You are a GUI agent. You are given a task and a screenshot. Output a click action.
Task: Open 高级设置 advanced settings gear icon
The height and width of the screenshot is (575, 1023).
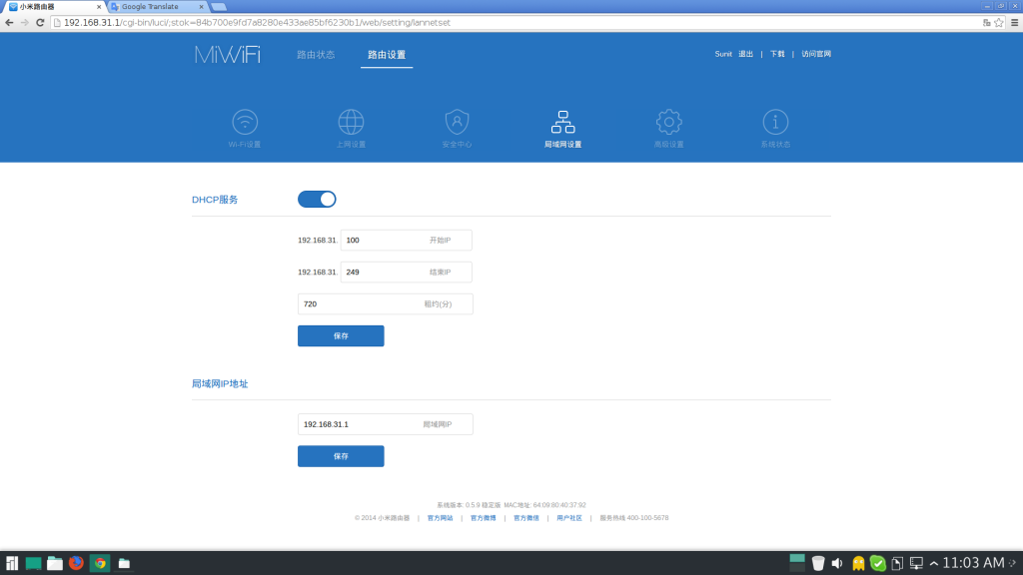pos(667,128)
